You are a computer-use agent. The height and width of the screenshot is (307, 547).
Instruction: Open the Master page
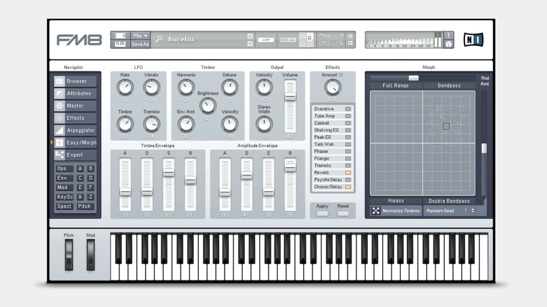click(75, 106)
